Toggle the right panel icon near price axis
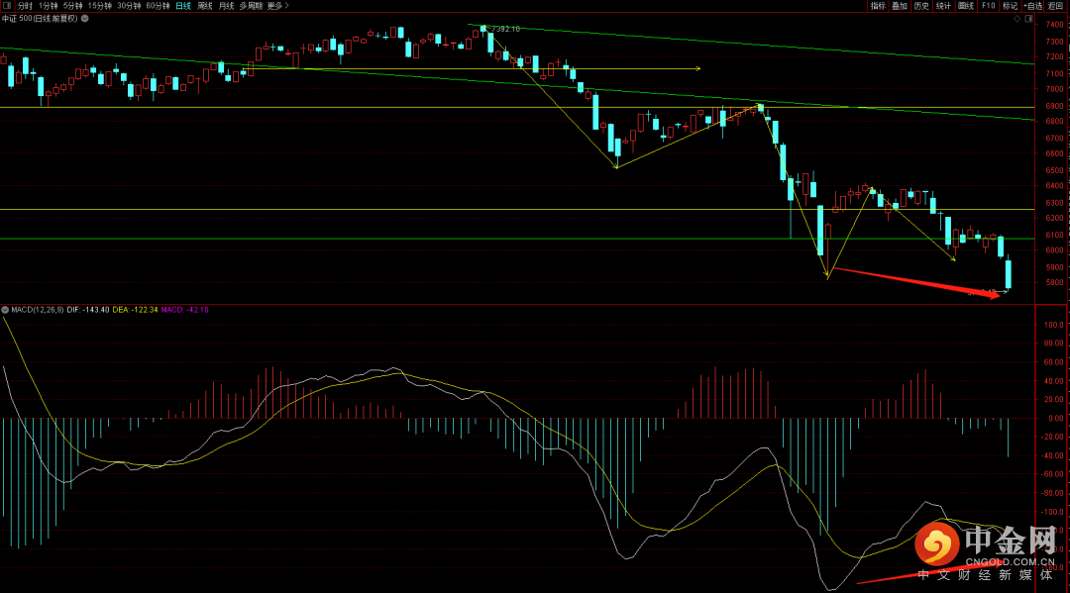The width and height of the screenshot is (1070, 593). [1028, 19]
